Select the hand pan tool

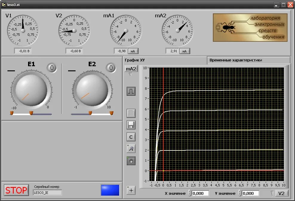point(131,161)
